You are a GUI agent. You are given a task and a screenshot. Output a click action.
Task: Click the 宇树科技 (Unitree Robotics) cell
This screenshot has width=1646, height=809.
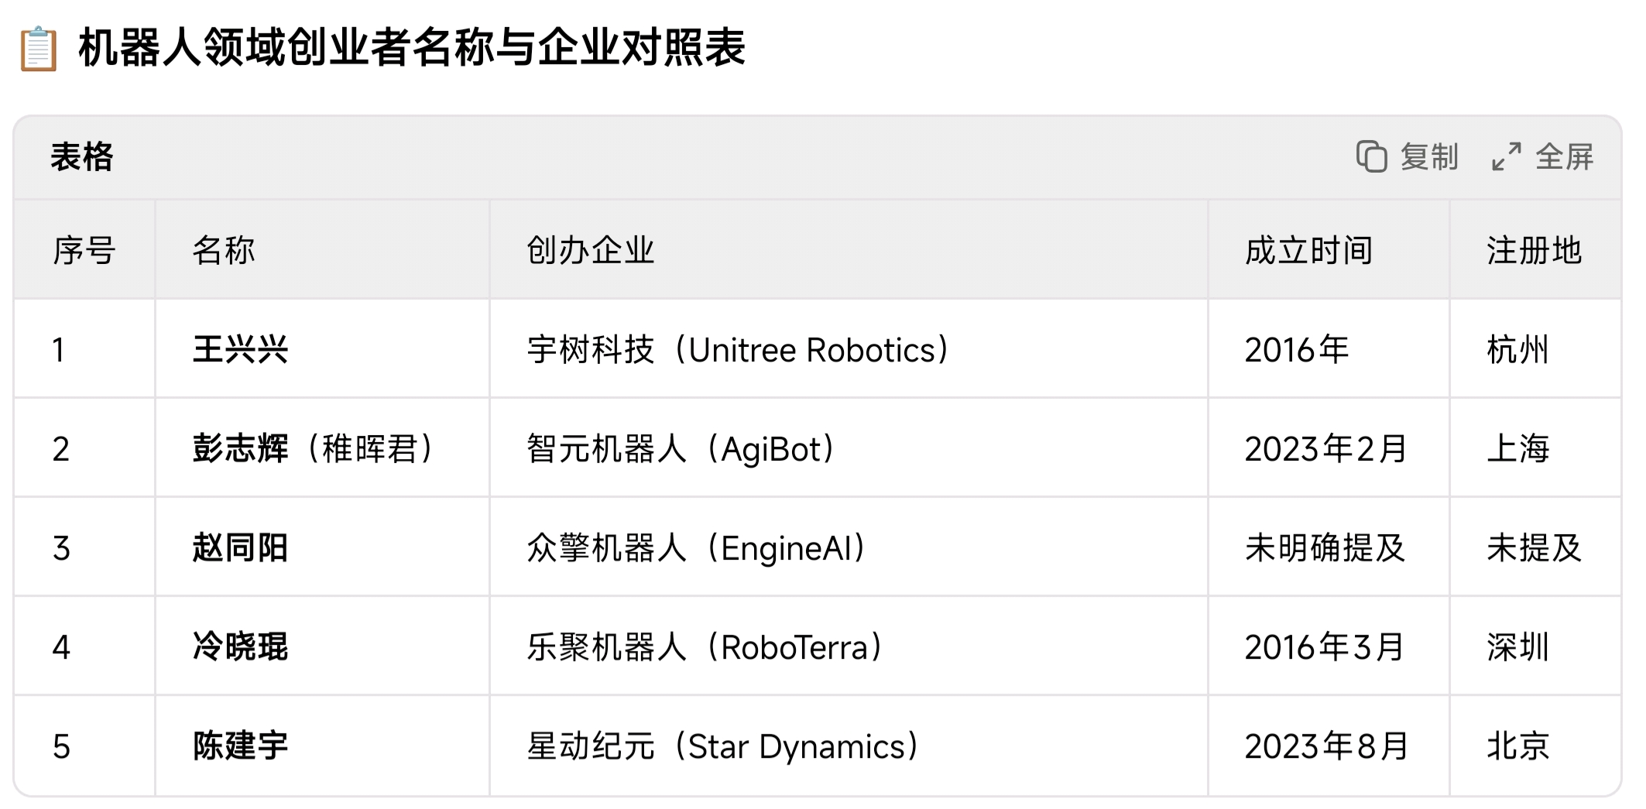pyautogui.click(x=849, y=349)
